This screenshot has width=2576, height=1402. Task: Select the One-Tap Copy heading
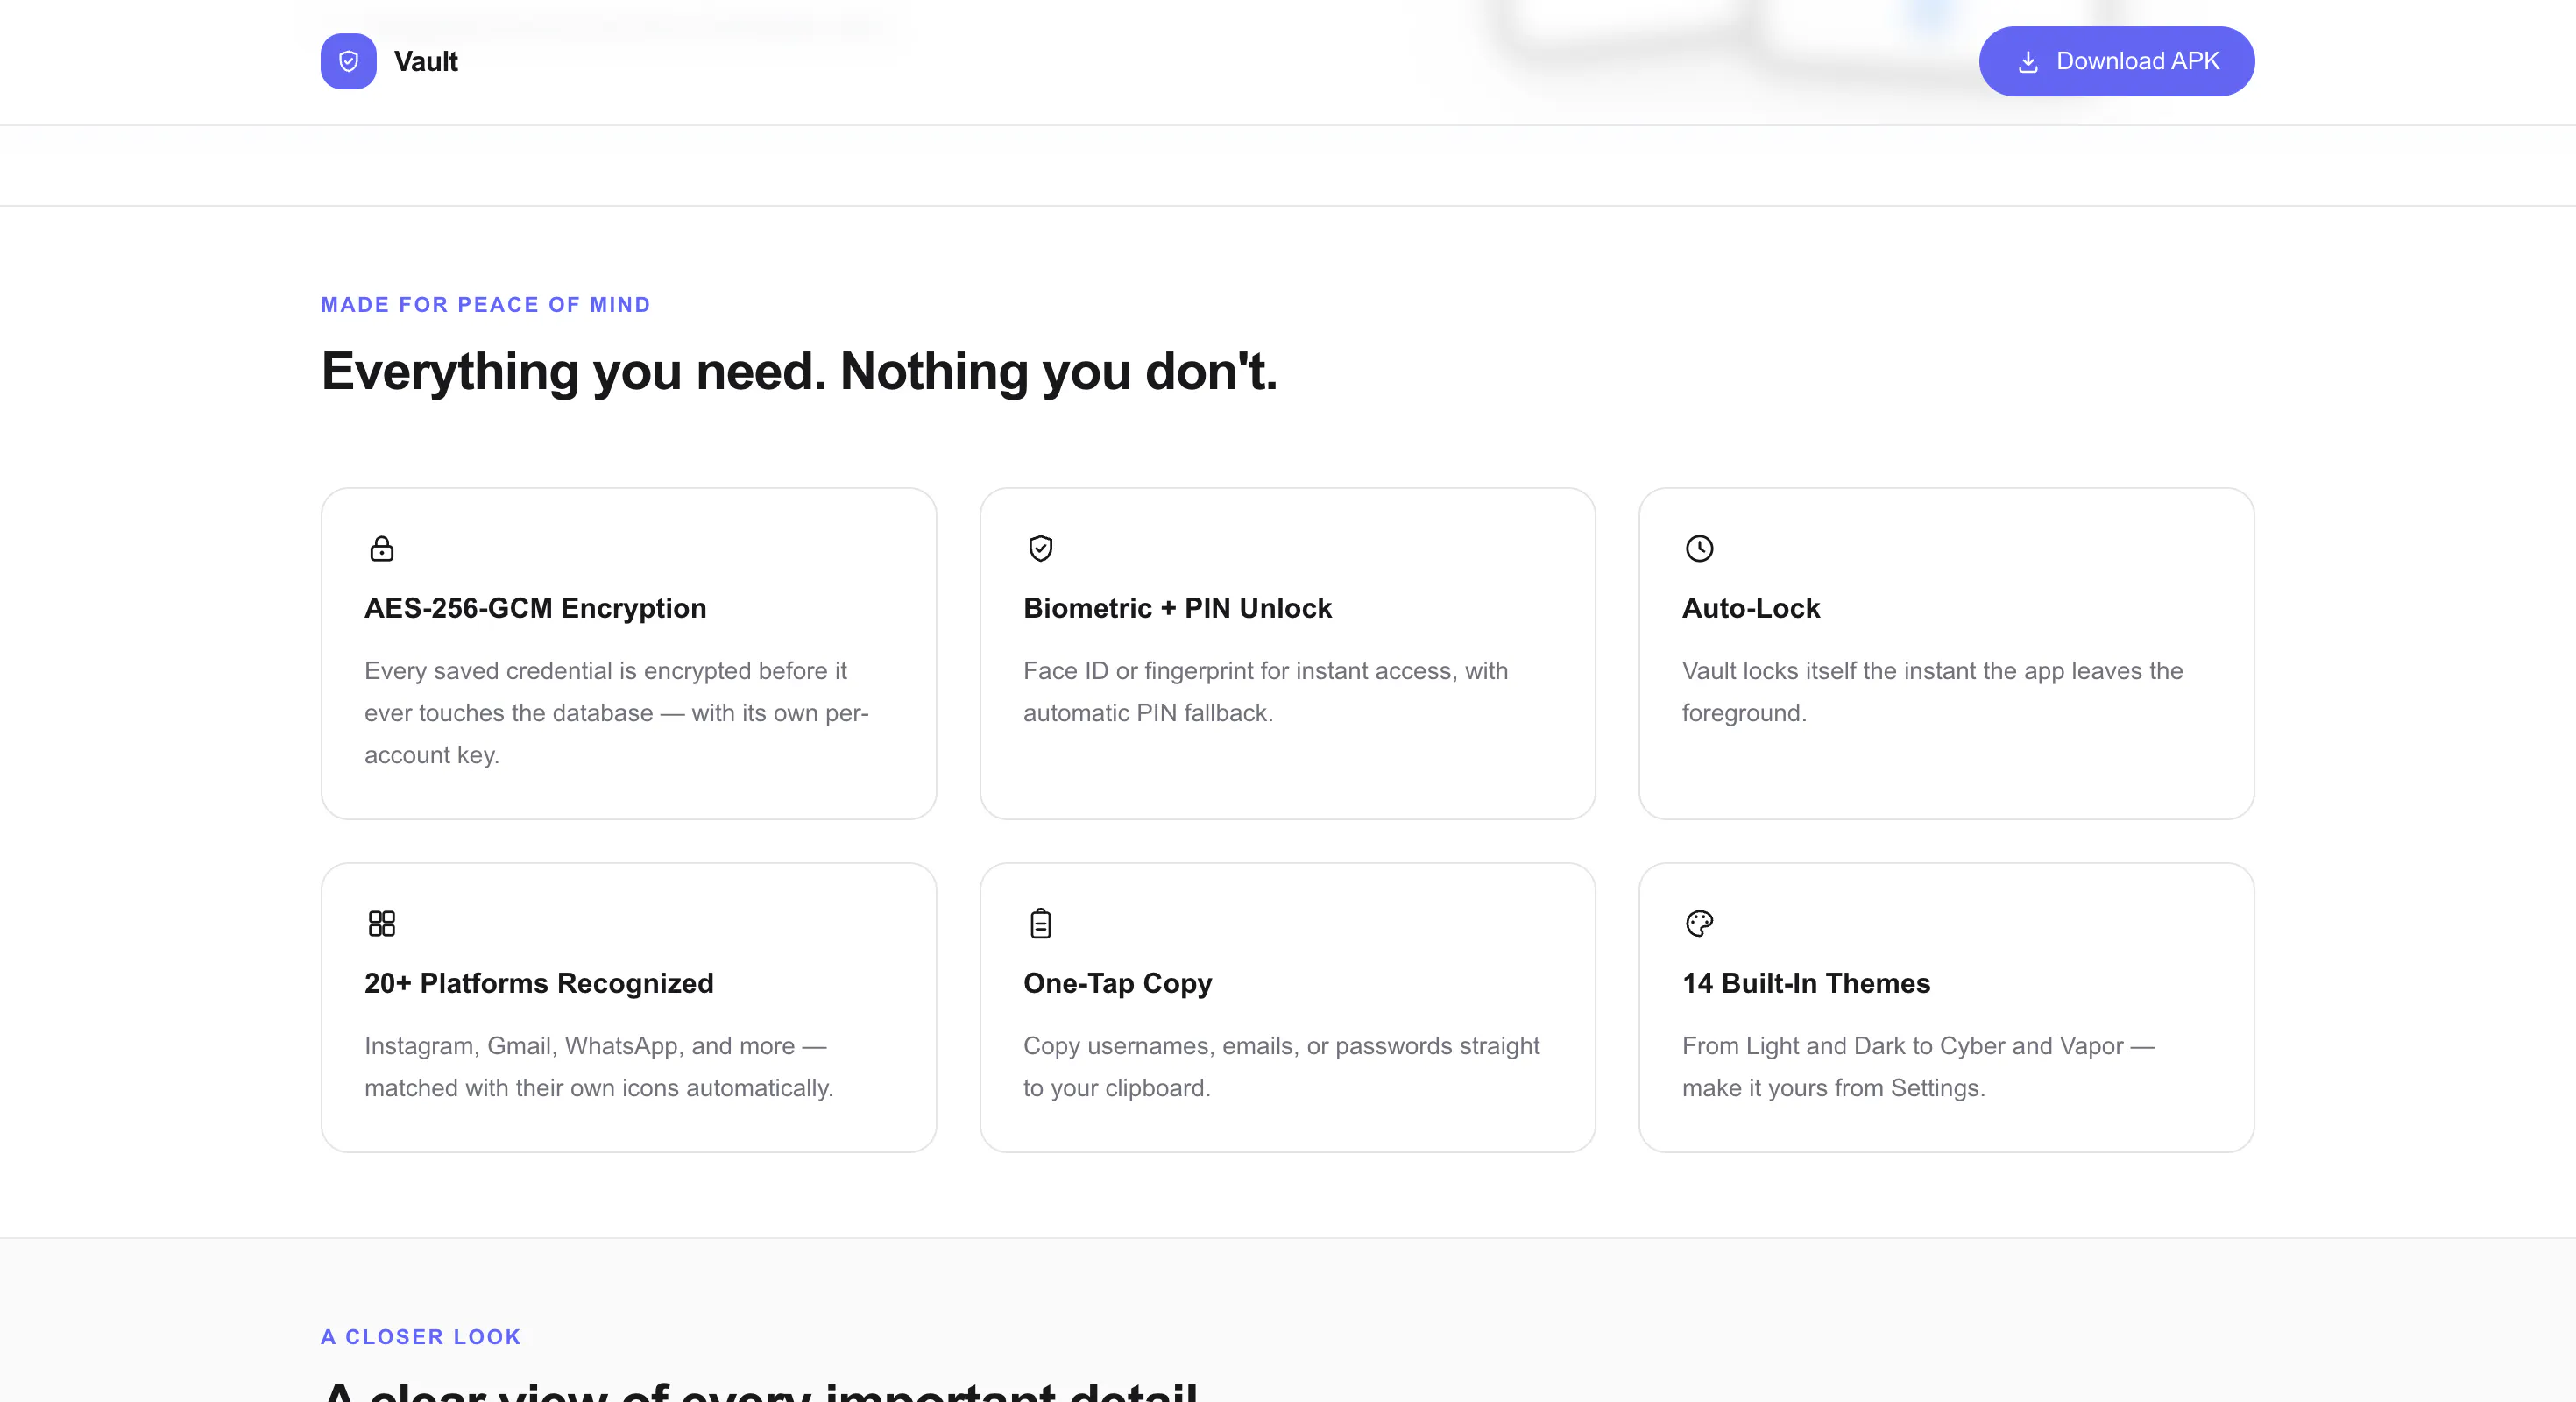coord(1117,983)
